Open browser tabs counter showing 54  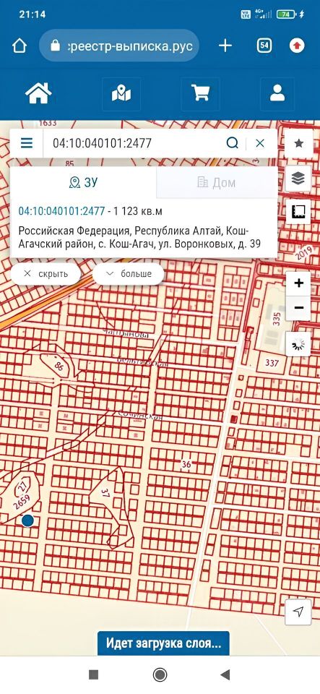pyautogui.click(x=264, y=46)
